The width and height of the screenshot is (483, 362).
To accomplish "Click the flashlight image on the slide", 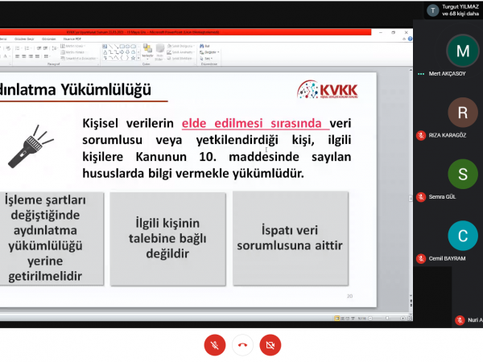I will [x=31, y=146].
